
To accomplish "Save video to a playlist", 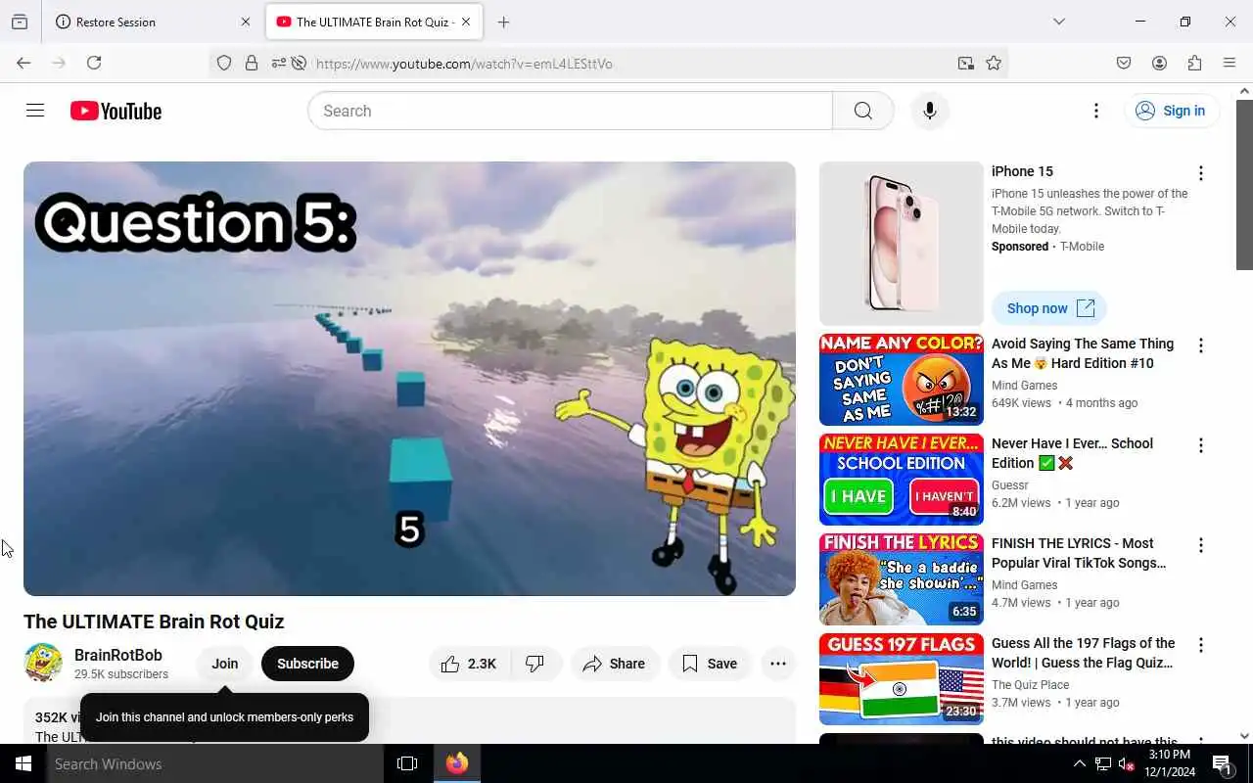I will [710, 664].
